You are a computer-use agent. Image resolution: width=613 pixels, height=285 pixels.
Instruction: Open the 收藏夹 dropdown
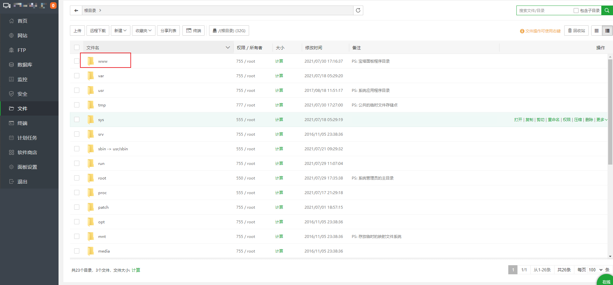coord(144,31)
